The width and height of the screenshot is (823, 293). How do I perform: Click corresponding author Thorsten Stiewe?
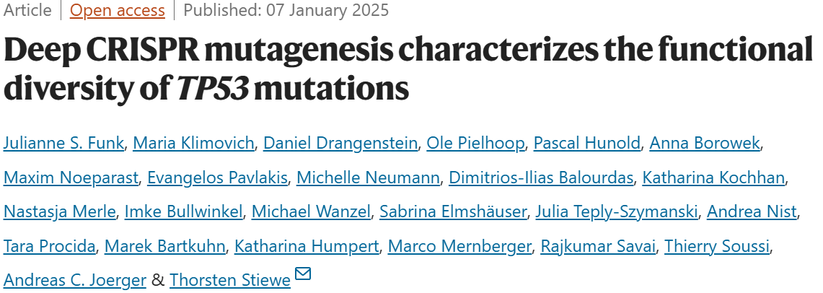pyautogui.click(x=230, y=280)
